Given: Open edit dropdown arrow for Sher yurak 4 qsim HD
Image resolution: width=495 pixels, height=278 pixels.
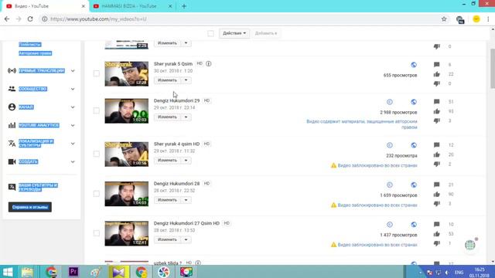Looking at the screenshot, I should click(x=186, y=160).
